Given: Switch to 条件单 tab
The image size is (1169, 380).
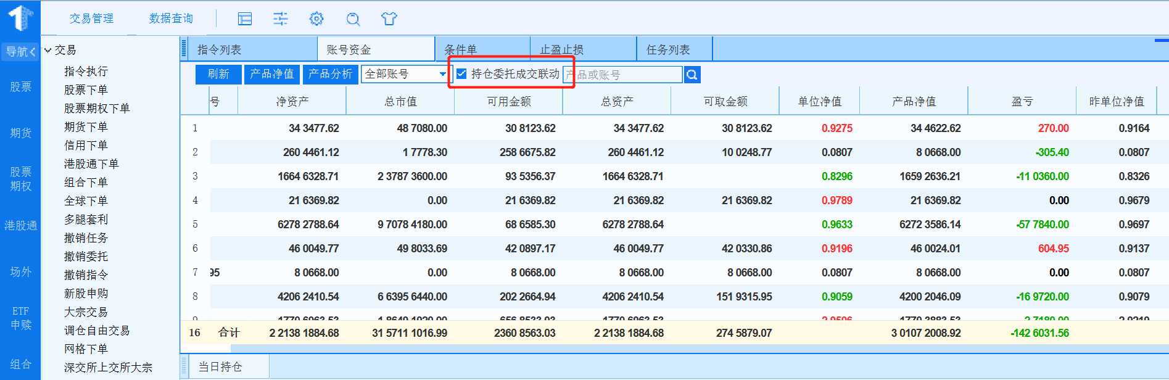Looking at the screenshot, I should tap(482, 50).
